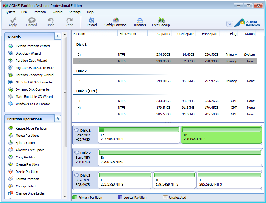Select the E: partition row in list

(x=165, y=81)
